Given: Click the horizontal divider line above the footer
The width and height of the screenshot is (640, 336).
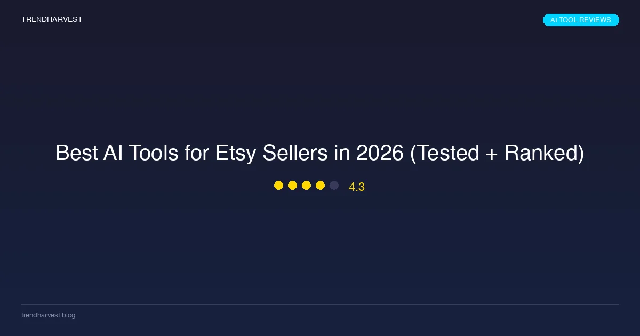Looking at the screenshot, I should [x=320, y=304].
